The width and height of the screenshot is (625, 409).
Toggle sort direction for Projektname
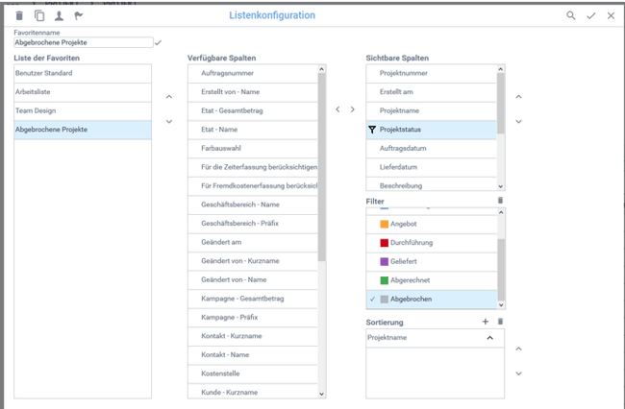(x=488, y=338)
